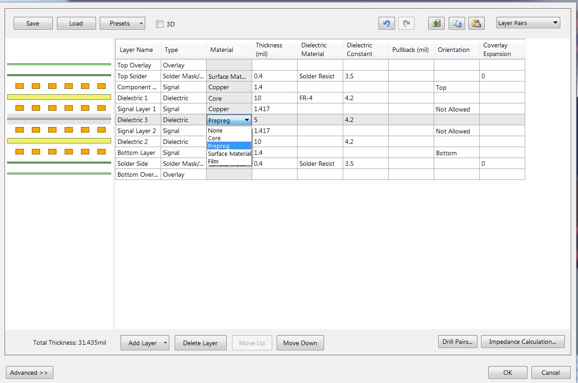Select None in the material list
The height and width of the screenshot is (383, 578).
coord(215,130)
